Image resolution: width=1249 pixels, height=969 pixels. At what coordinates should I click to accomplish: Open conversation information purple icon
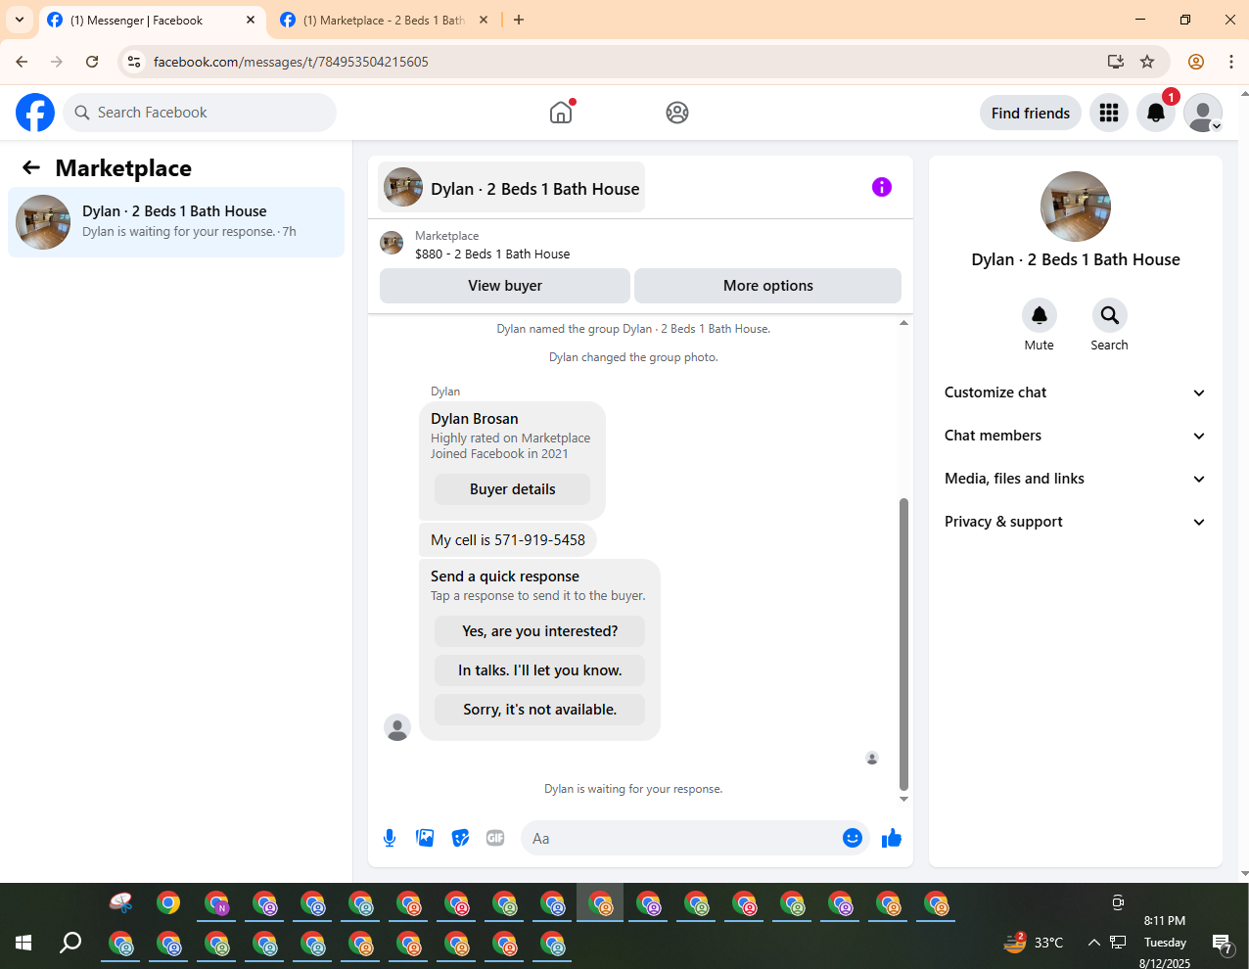point(882,187)
